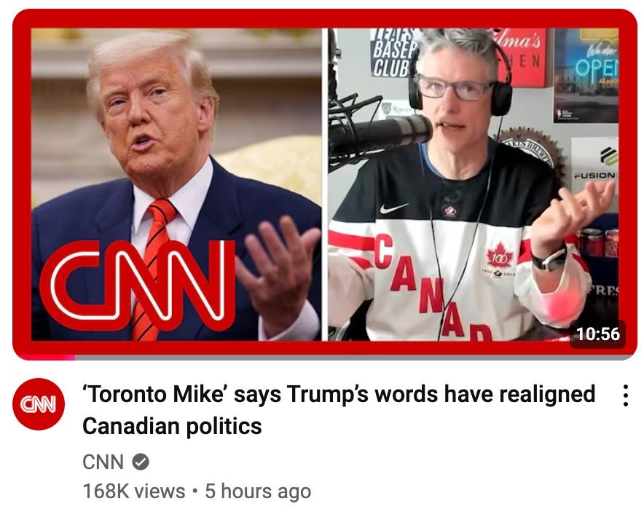This screenshot has height=520, width=644.
Task: Click the large CNN logo overlay on thumbnail
Action: tap(137, 284)
